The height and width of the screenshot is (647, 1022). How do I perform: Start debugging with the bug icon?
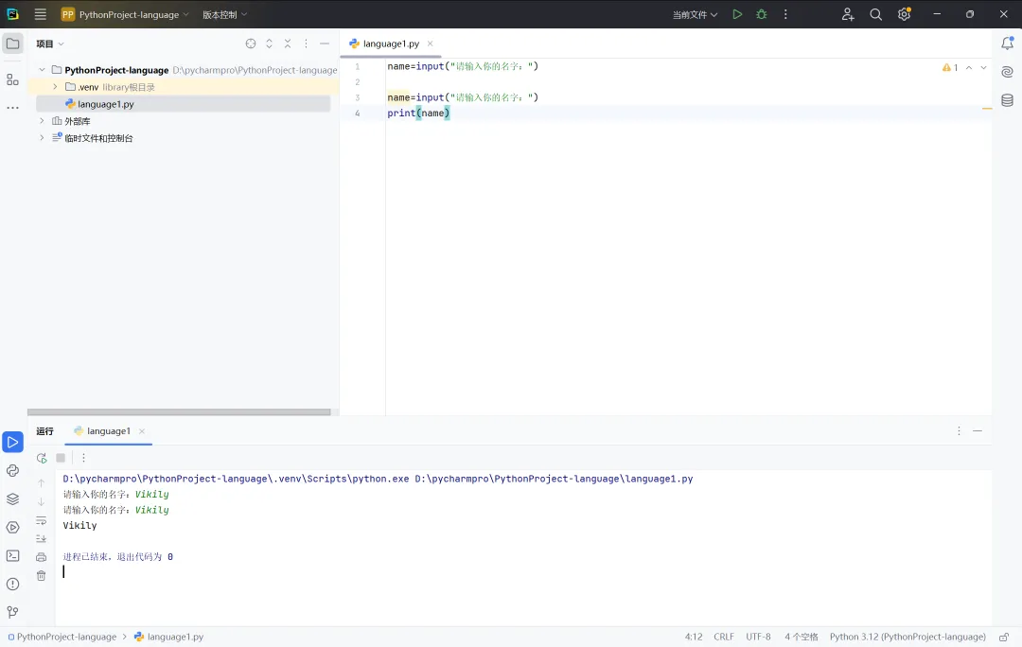761,14
